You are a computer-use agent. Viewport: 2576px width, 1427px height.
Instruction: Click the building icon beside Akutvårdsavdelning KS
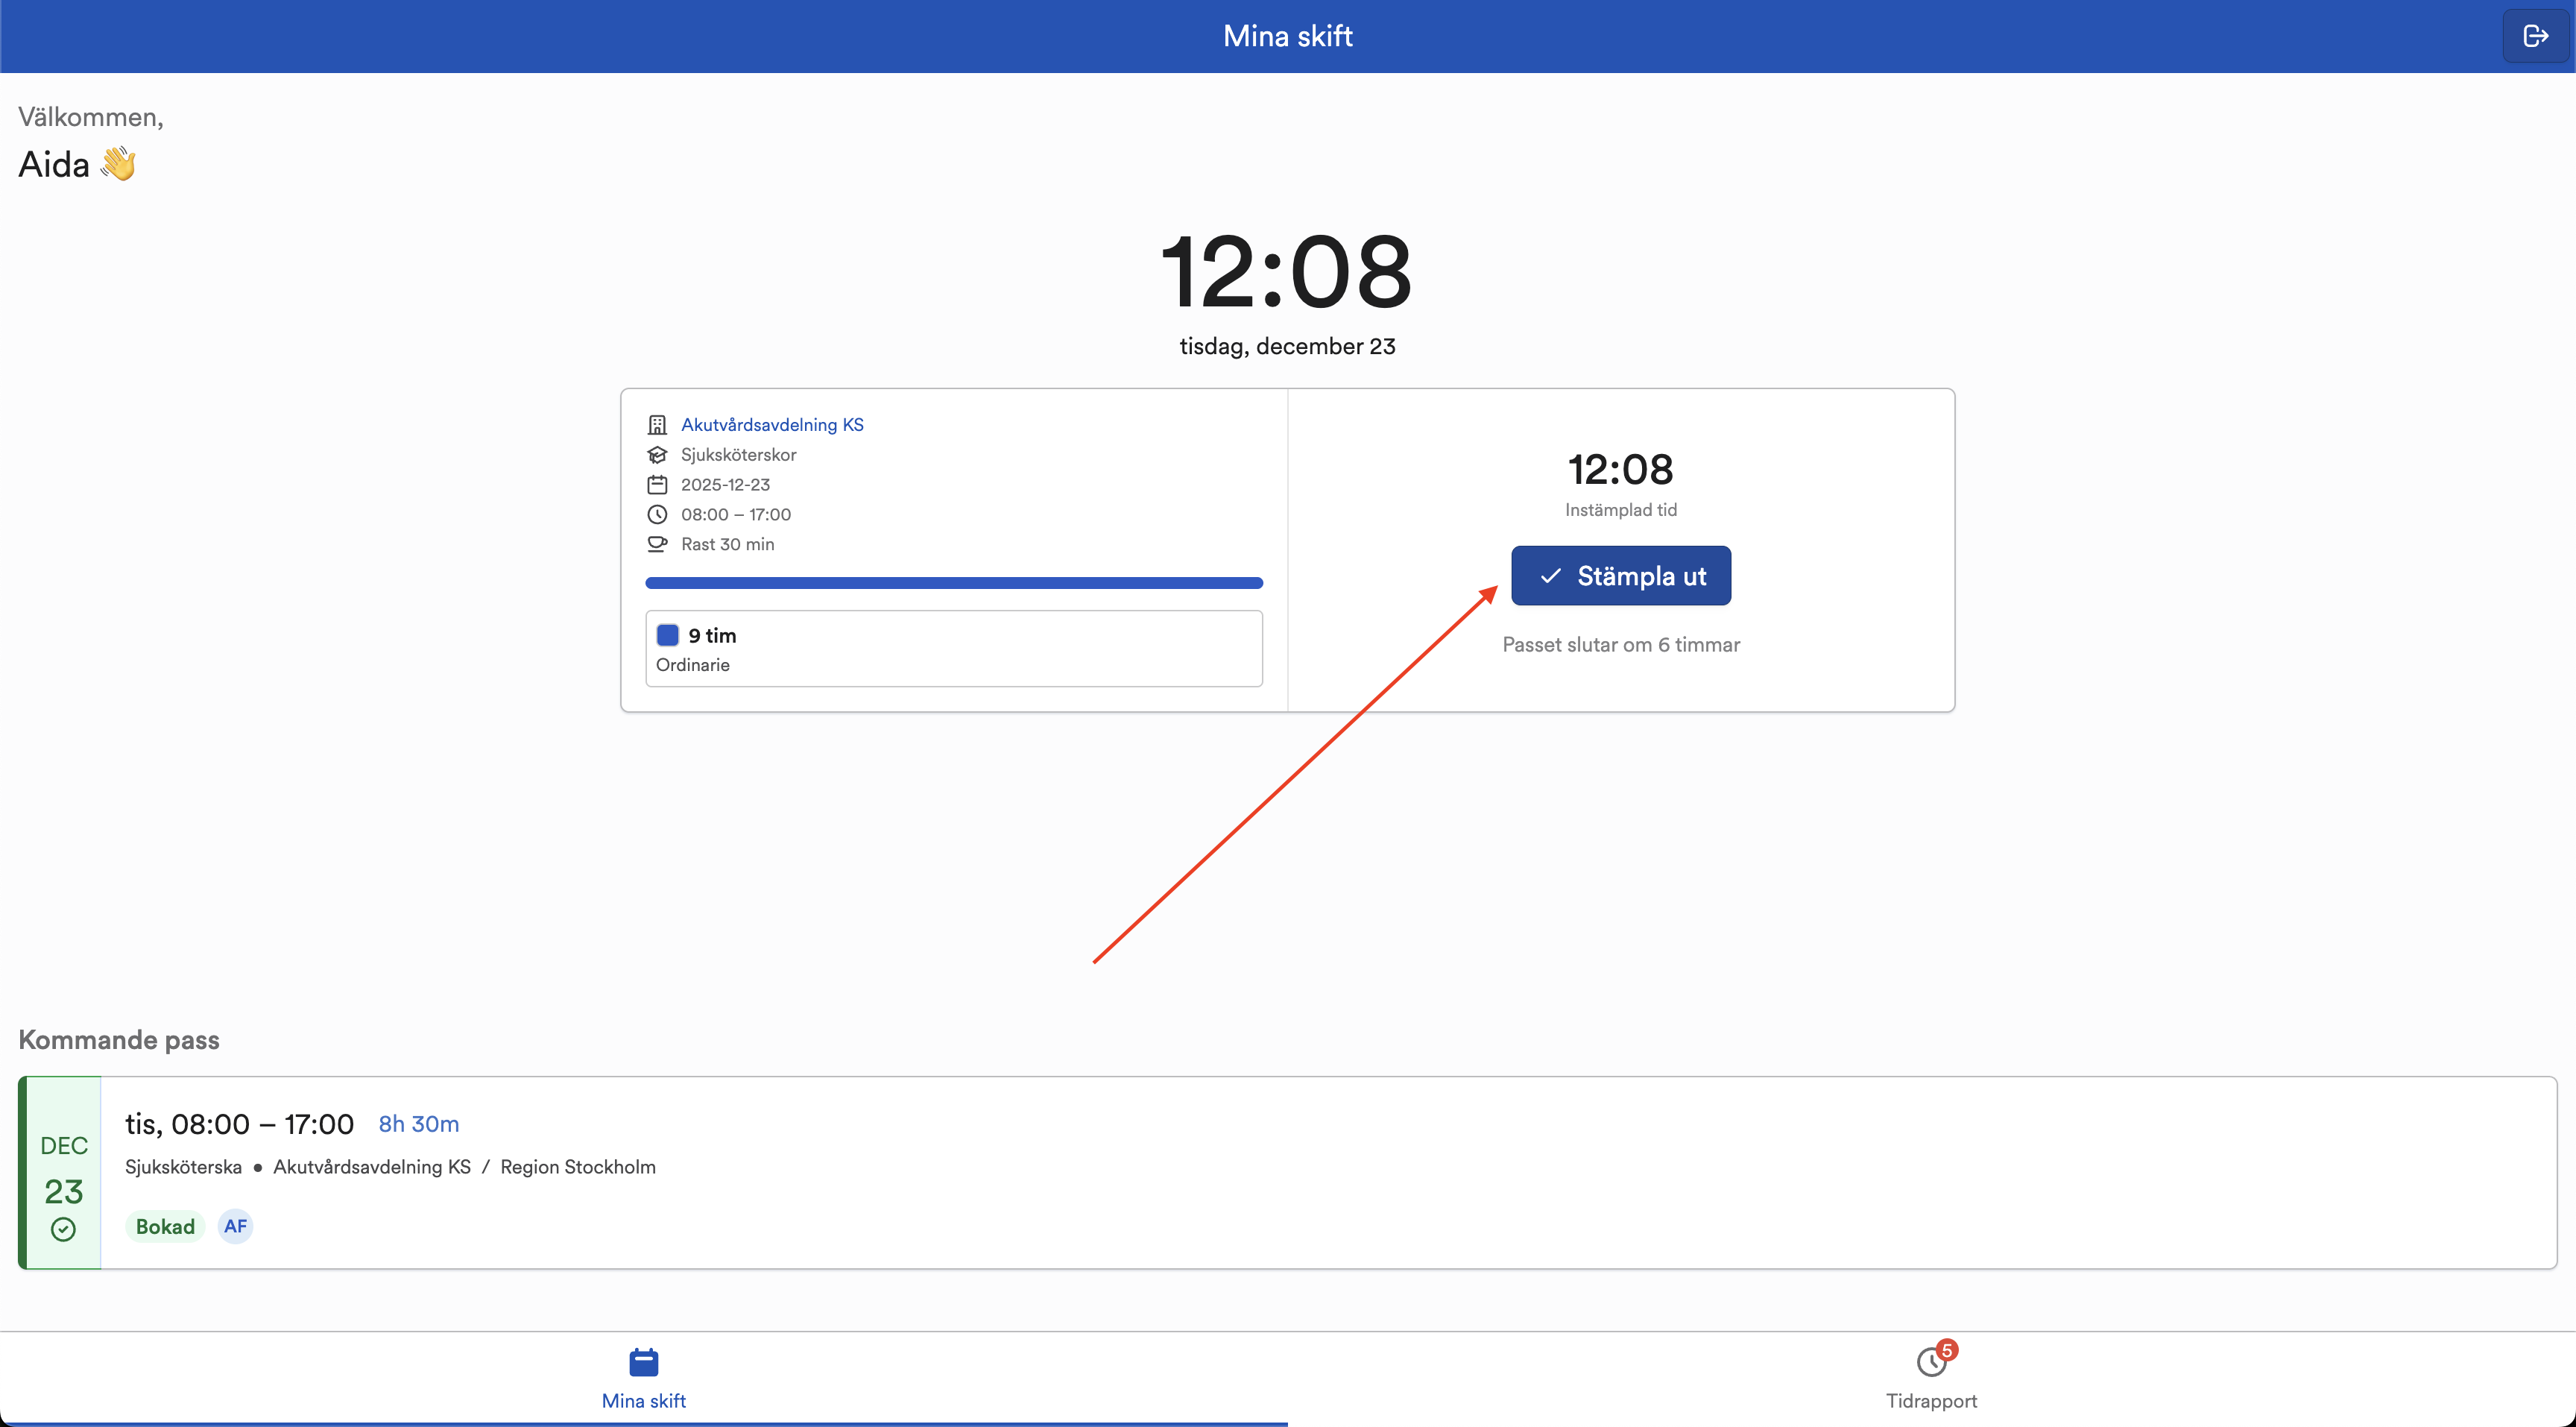(657, 425)
